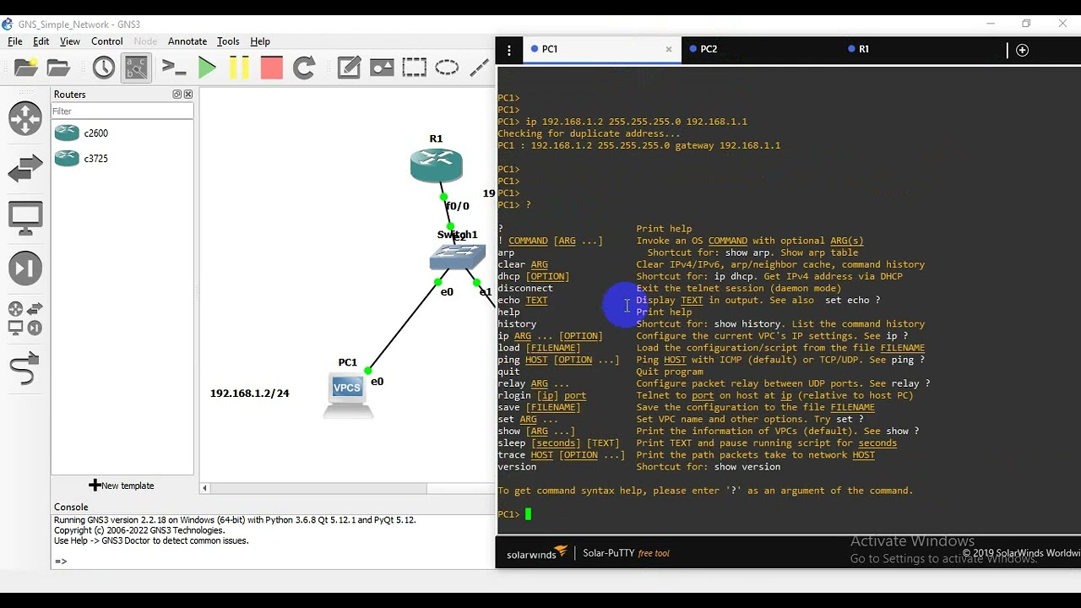1081x608 pixels.
Task: Start all nodes with green play button
Action: [x=207, y=68]
